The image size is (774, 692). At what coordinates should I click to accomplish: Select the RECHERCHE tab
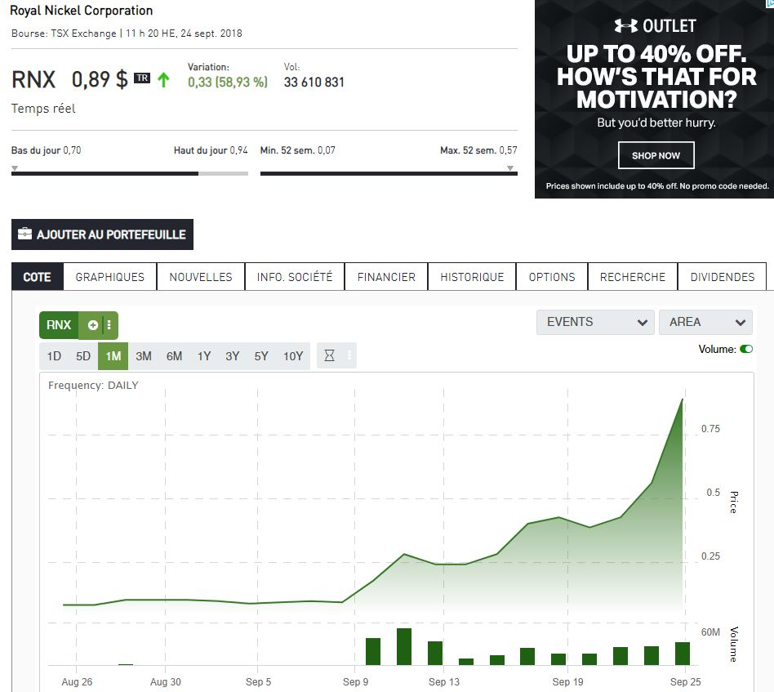click(x=633, y=277)
